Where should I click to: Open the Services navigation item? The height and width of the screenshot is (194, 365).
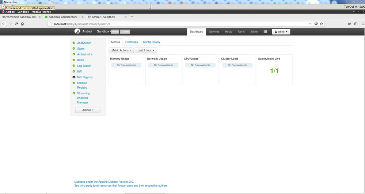214,32
